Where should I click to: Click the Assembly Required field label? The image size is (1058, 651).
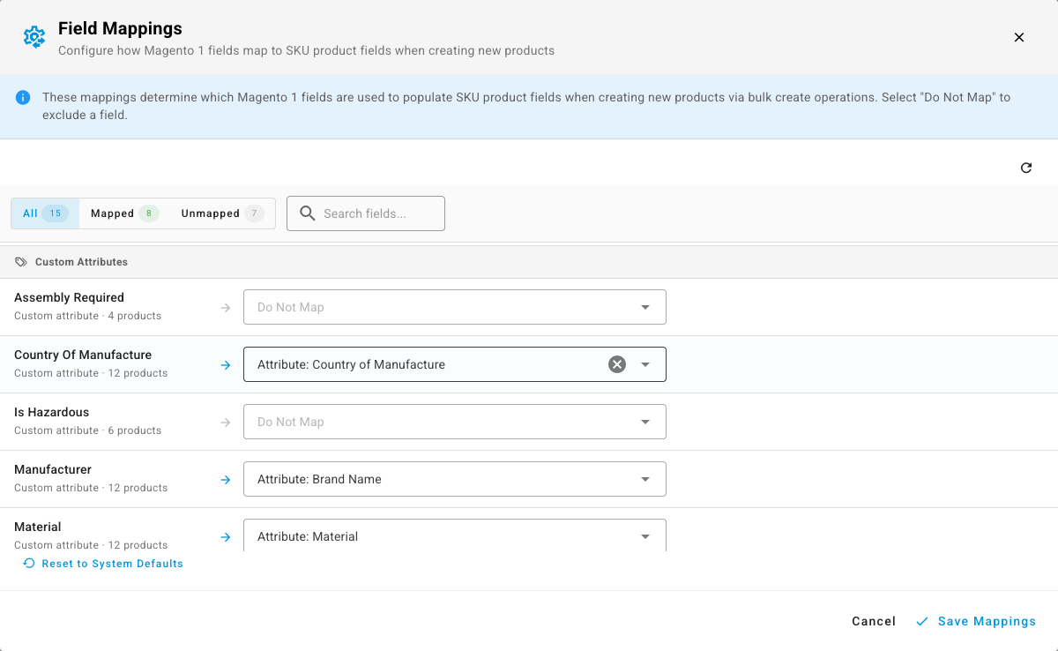coord(69,298)
